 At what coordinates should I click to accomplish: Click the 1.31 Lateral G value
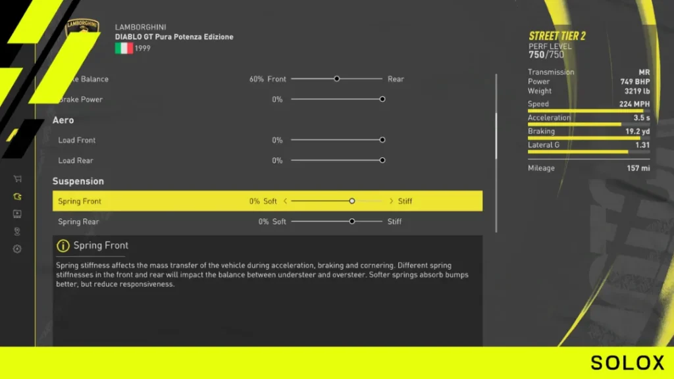(x=642, y=145)
